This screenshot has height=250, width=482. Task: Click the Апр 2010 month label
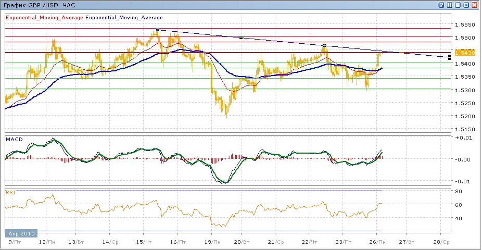[x=22, y=234]
